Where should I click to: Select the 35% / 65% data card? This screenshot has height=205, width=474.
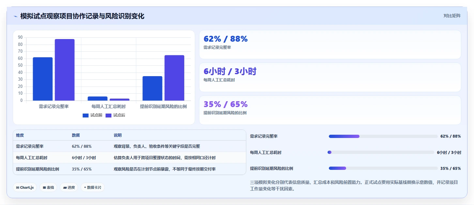(x=330, y=110)
